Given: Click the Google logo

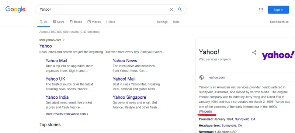Looking at the screenshot, I should (15, 9).
